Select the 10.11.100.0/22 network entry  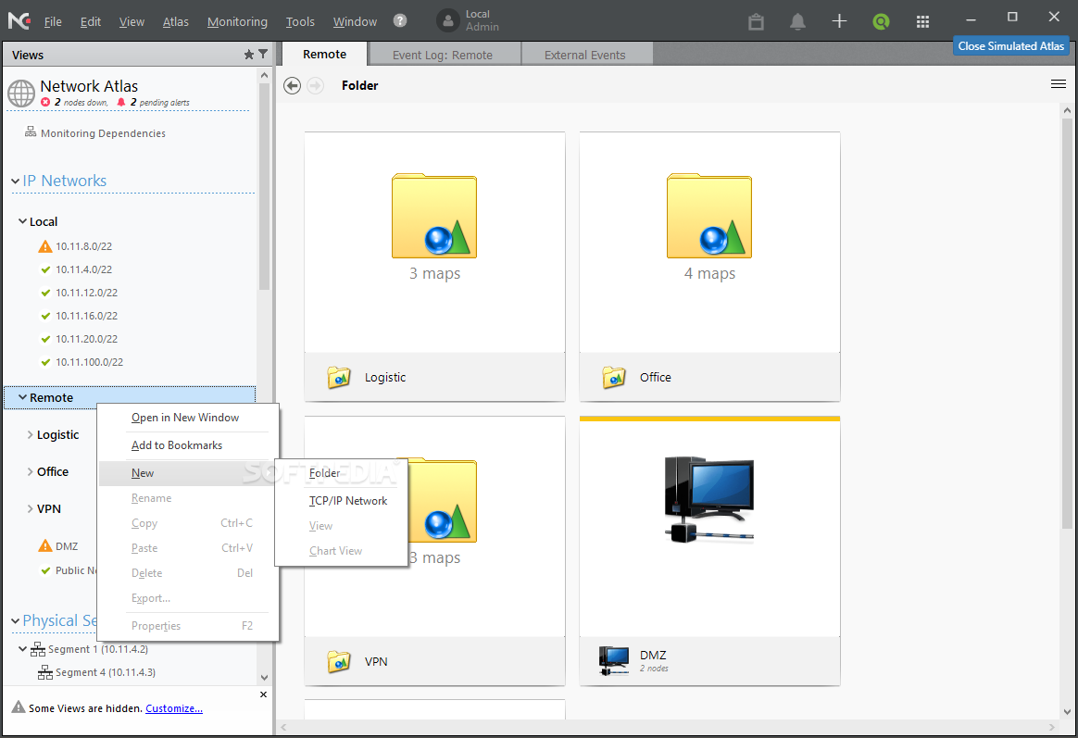90,362
